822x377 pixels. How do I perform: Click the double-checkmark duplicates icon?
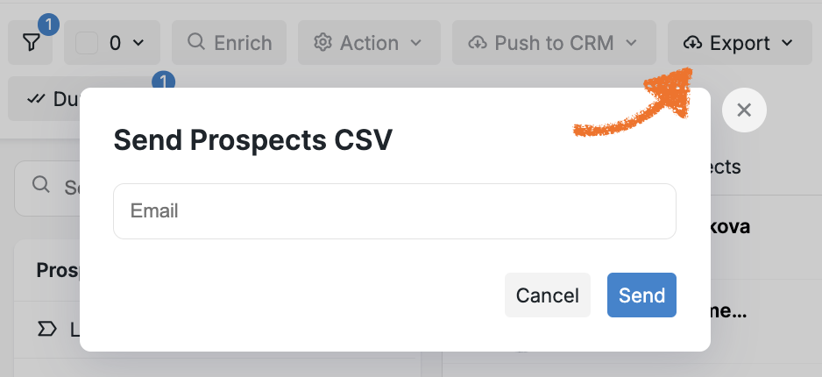[36, 98]
